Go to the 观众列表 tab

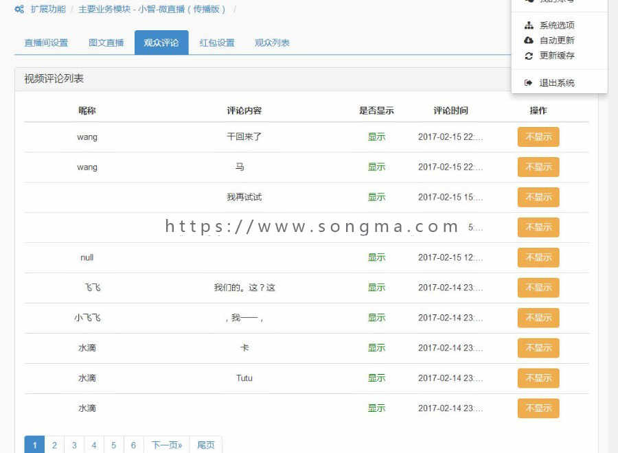(272, 43)
